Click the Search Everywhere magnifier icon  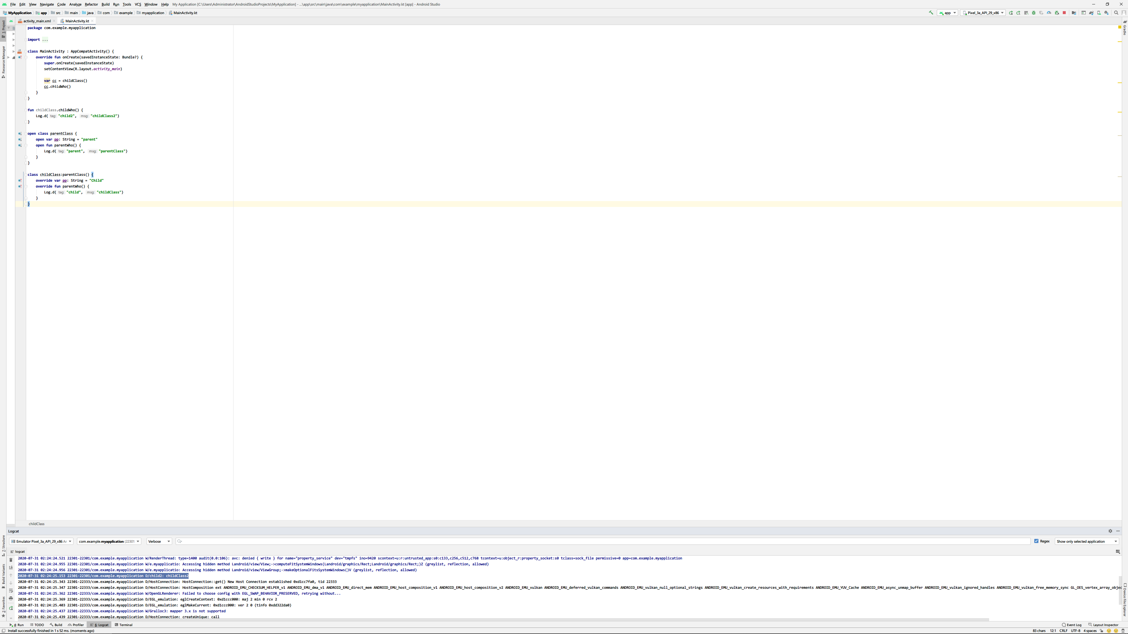(x=1116, y=13)
